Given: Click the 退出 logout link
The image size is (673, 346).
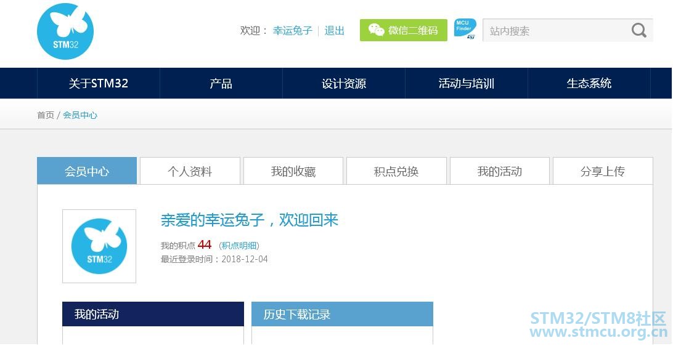Looking at the screenshot, I should click(335, 31).
